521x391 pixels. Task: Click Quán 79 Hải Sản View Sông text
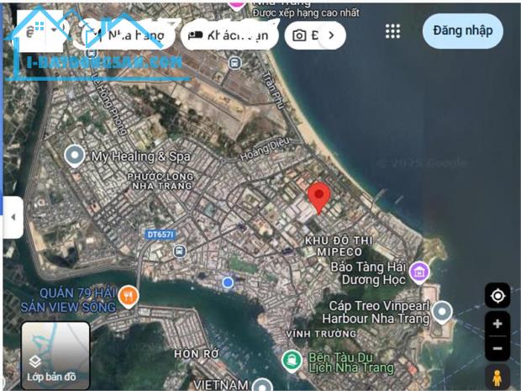point(68,300)
